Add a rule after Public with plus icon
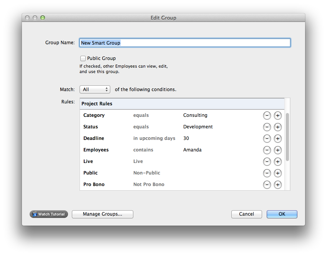The width and height of the screenshot is (327, 256). [277, 173]
